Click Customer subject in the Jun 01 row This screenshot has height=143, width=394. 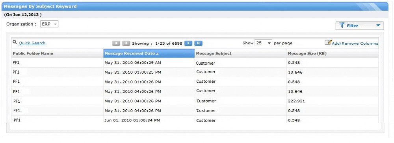[x=206, y=120]
